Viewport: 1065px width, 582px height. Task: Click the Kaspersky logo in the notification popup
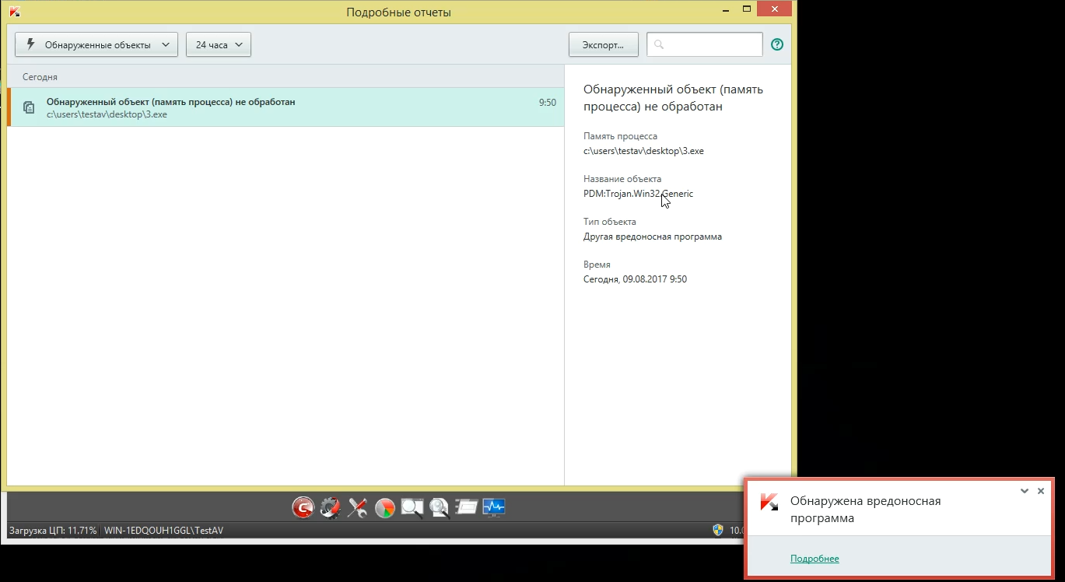click(x=769, y=502)
